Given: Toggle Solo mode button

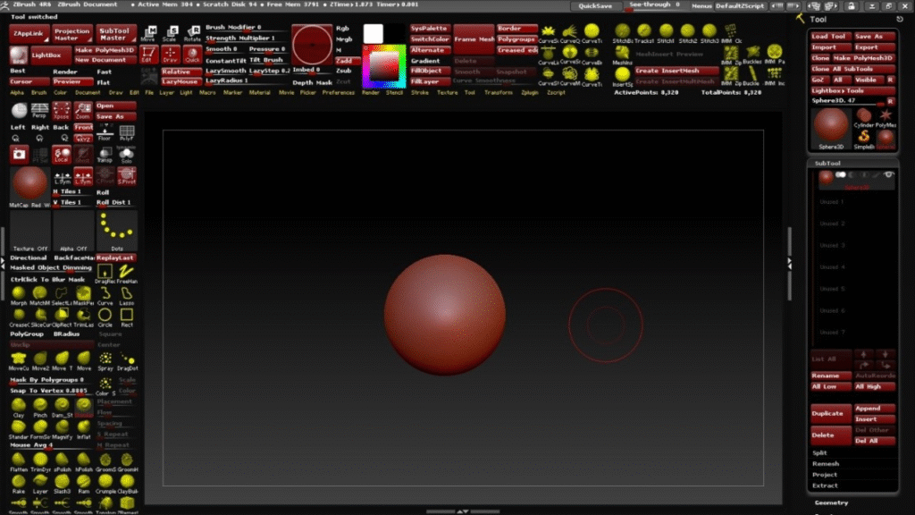Looking at the screenshot, I should point(126,154).
